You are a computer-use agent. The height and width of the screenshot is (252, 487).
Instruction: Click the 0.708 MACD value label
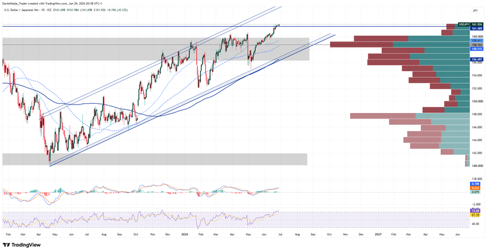[475, 184]
